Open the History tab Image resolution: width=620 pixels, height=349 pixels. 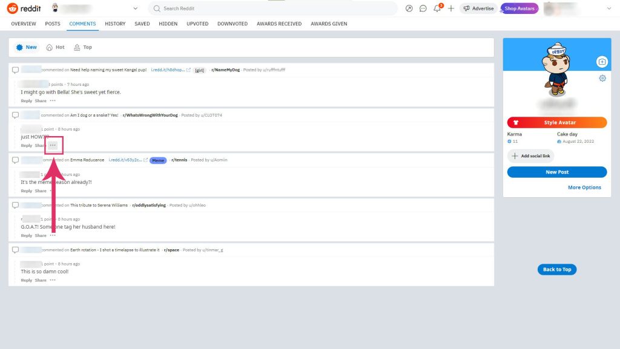115,24
